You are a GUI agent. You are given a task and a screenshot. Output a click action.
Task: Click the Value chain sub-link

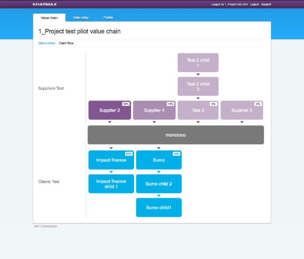coord(47,43)
